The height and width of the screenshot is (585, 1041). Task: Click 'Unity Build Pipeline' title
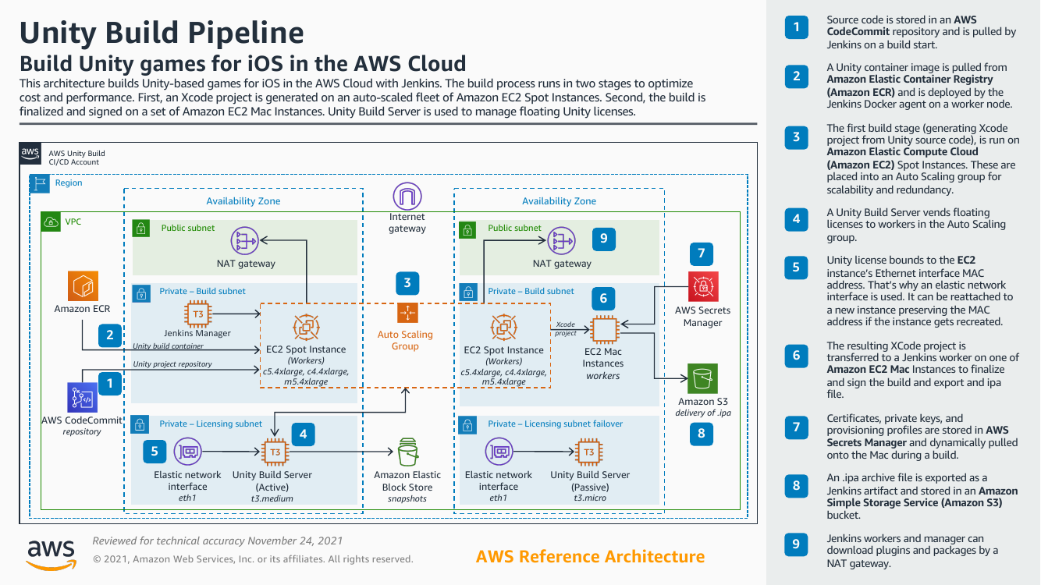[x=162, y=32]
